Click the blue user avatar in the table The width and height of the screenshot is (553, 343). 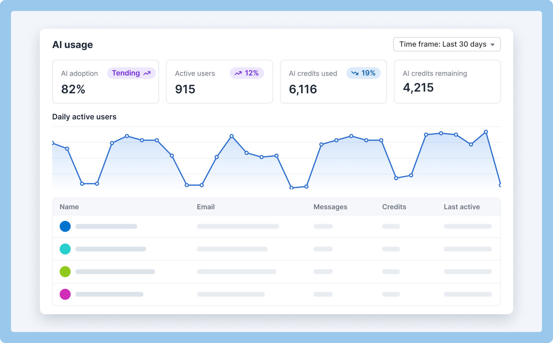[65, 226]
